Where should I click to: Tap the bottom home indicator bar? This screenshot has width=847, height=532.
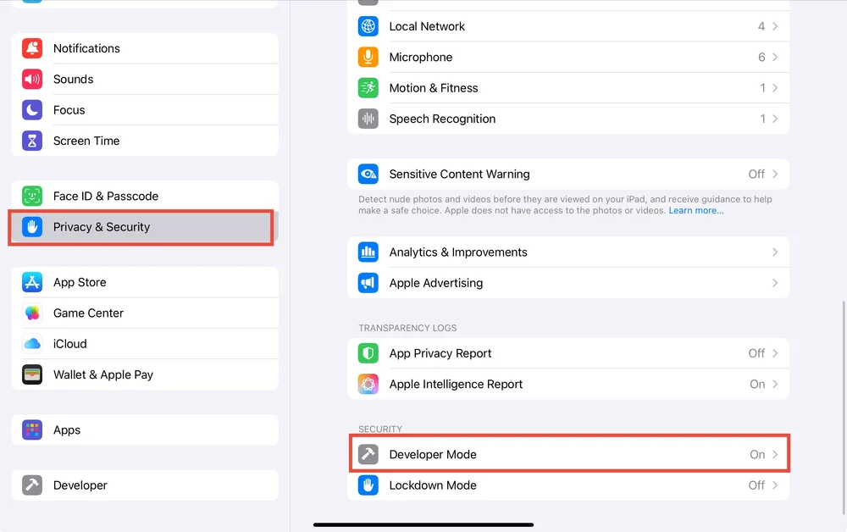(x=423, y=524)
